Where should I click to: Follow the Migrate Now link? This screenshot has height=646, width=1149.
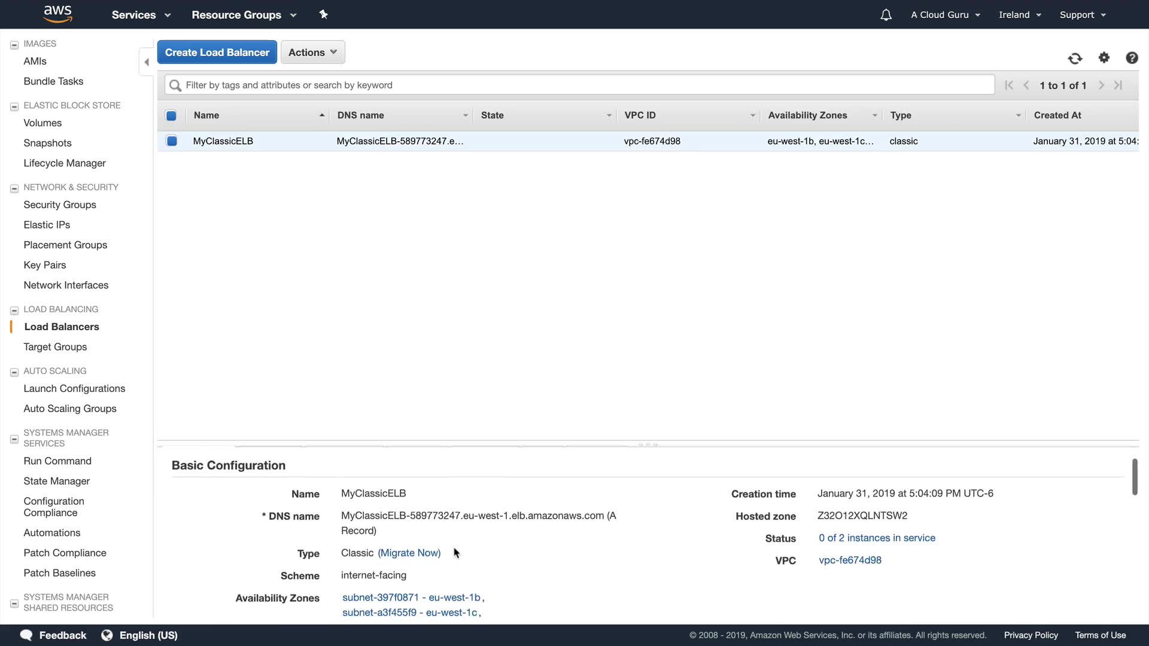click(x=409, y=553)
